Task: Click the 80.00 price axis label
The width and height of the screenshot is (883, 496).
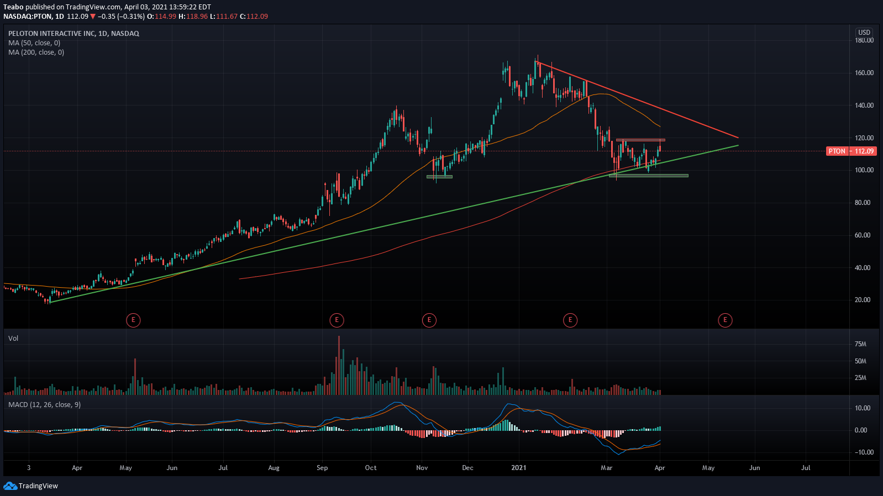Action: 863,203
